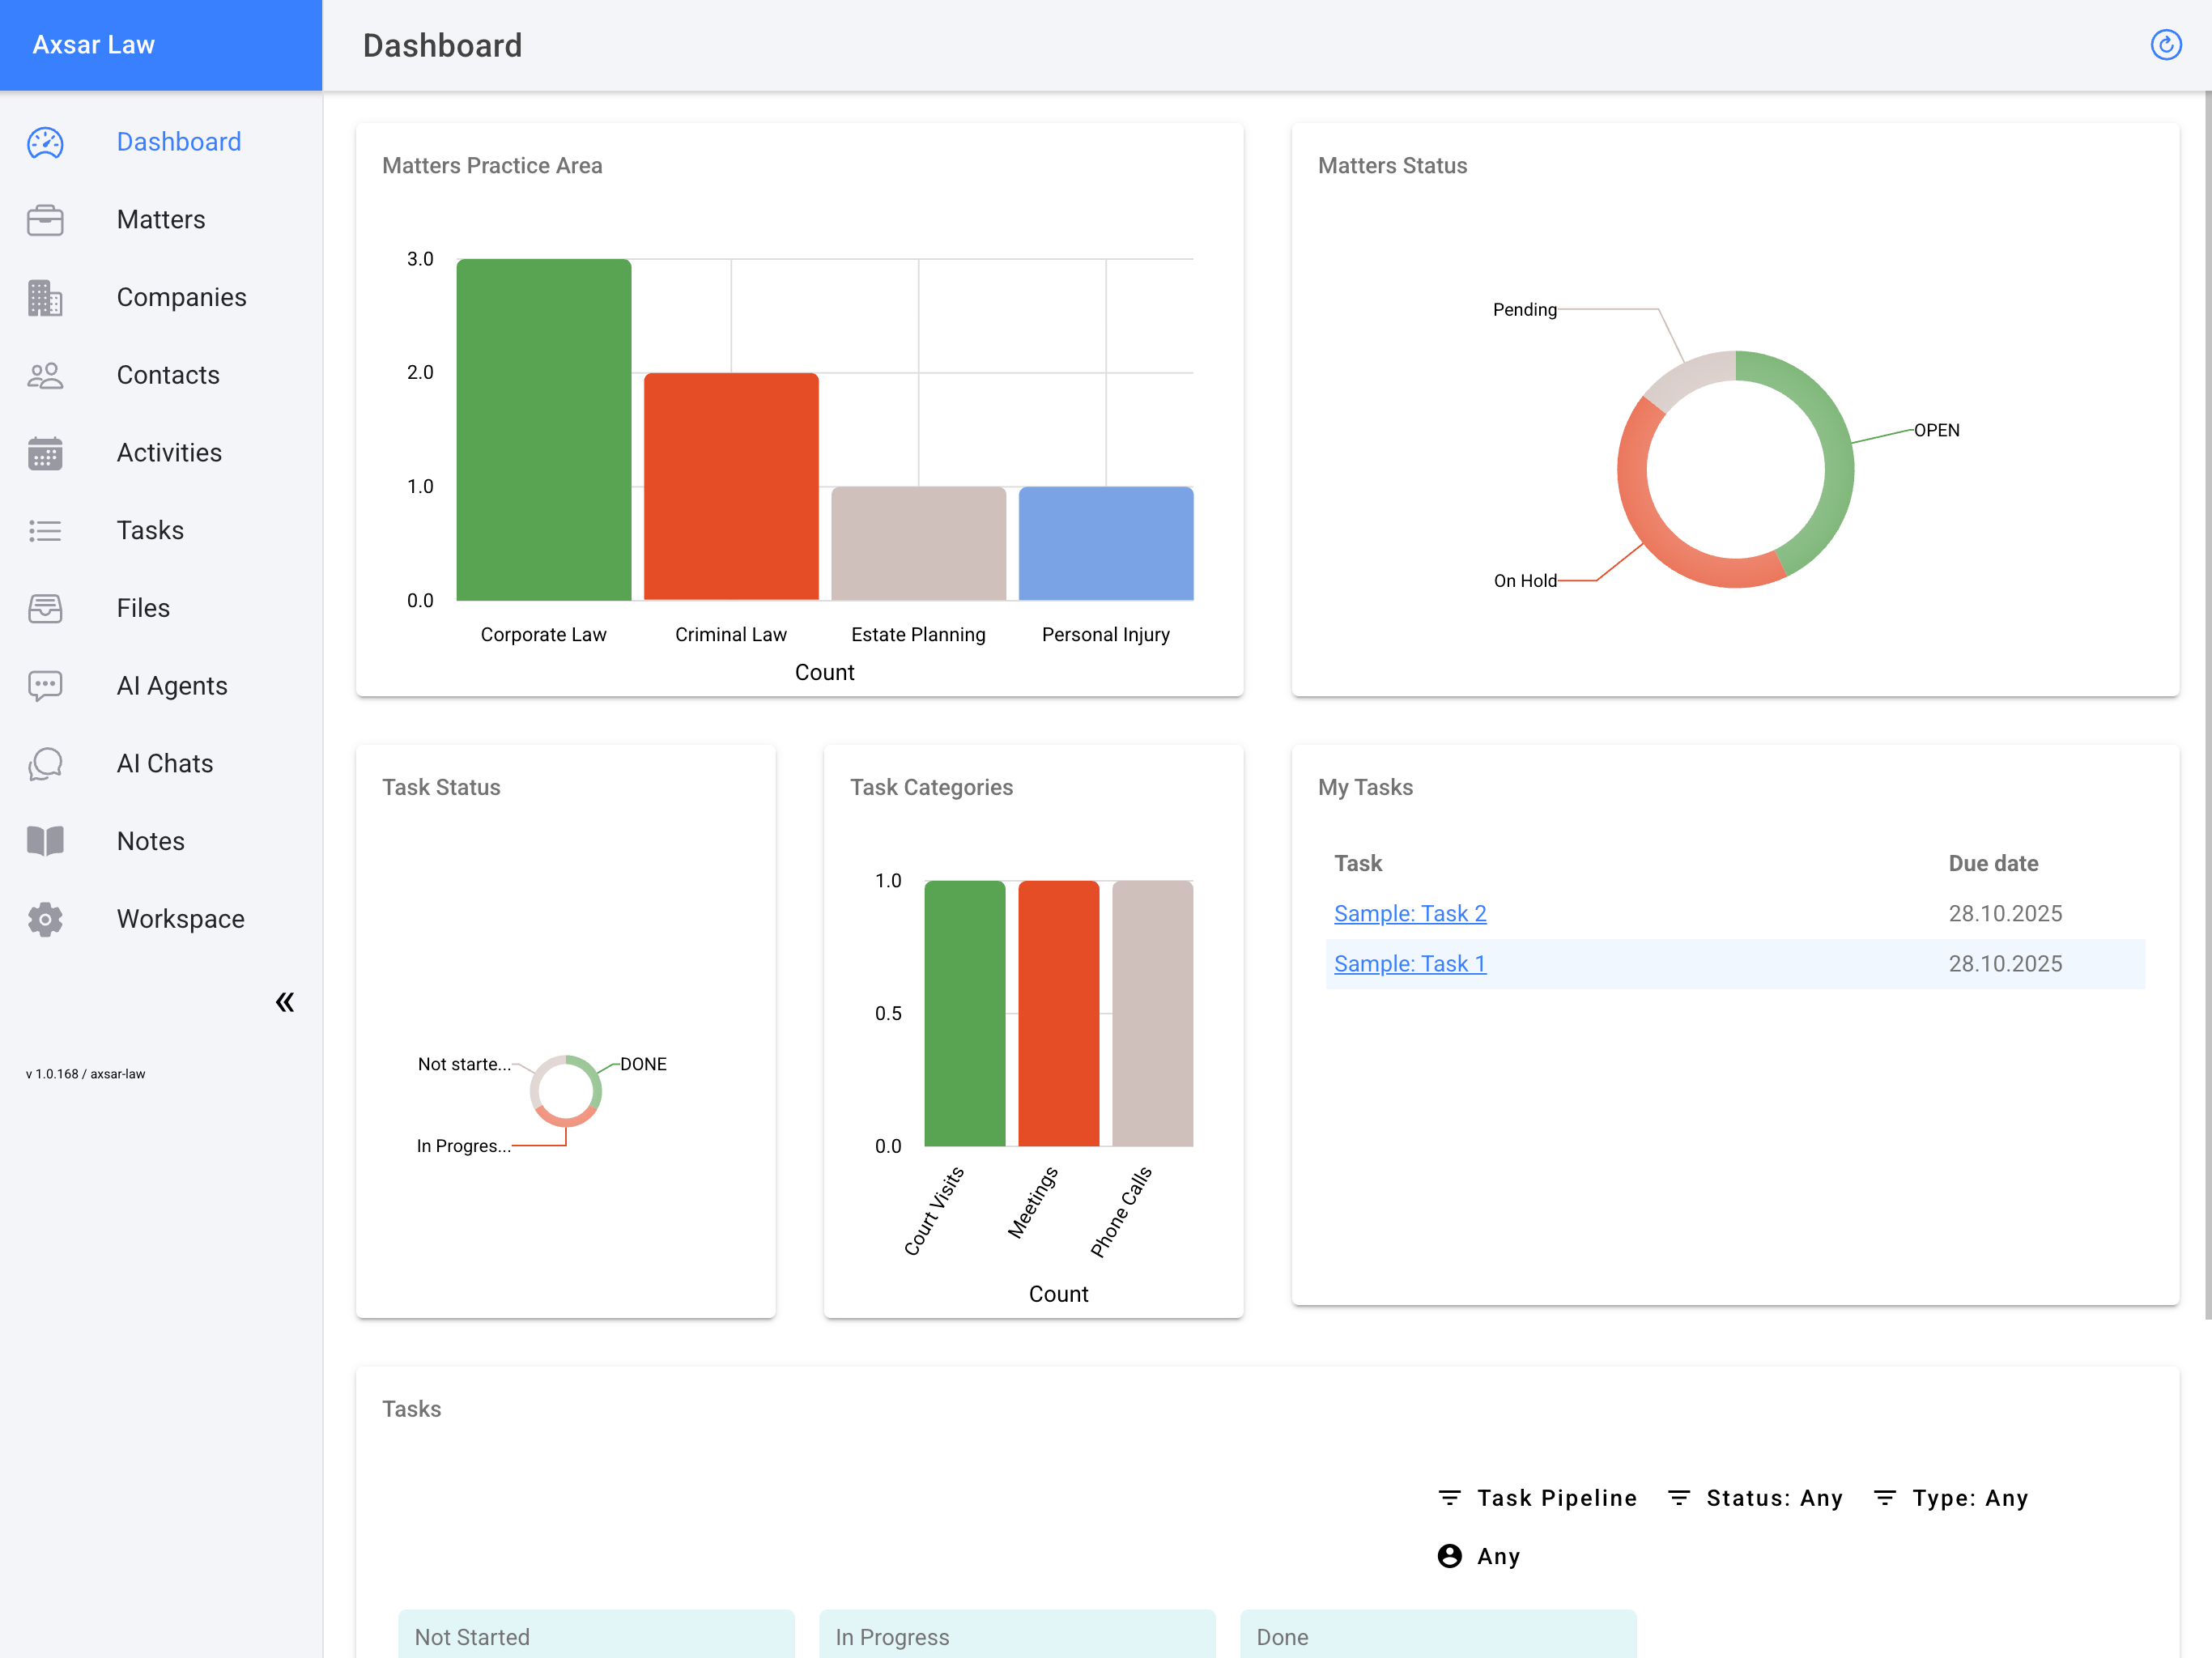This screenshot has height=1658, width=2212.
Task: Expand the Type: Any filter
Action: 1950,1498
